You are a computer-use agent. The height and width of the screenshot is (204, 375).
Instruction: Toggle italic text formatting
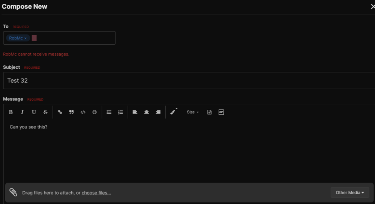[22, 112]
